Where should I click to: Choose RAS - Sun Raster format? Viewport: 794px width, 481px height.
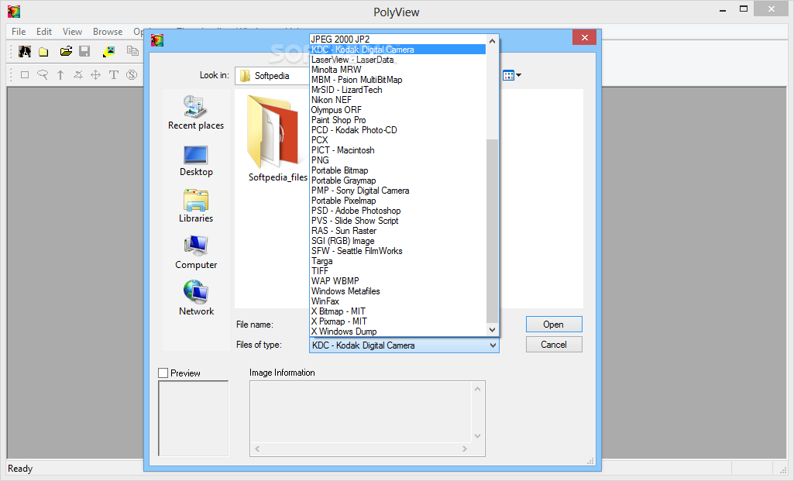point(397,231)
